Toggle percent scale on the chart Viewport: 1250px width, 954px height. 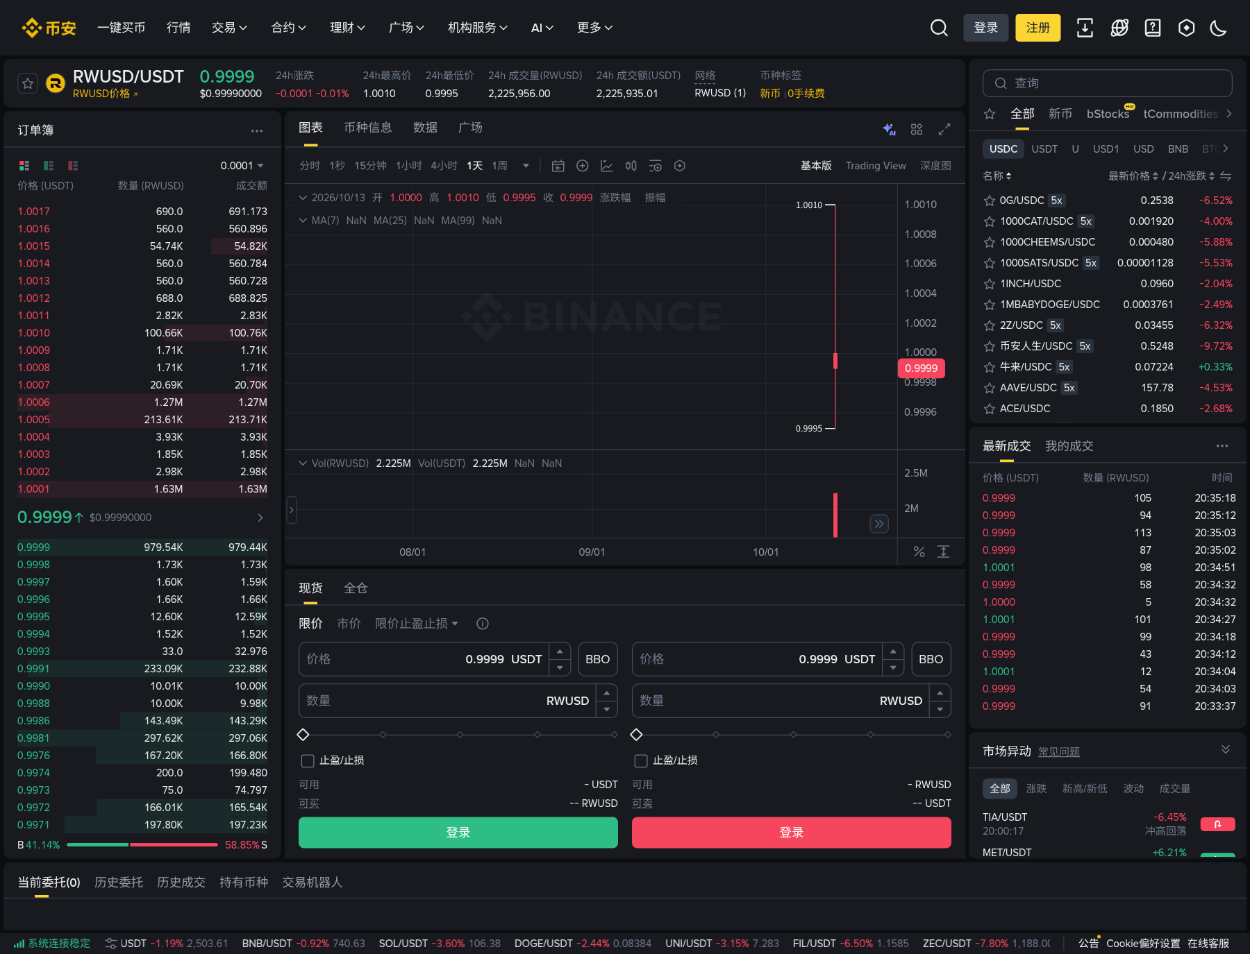pos(919,552)
